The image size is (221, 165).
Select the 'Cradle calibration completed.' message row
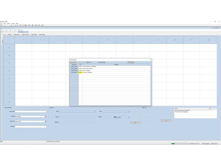click(x=110, y=67)
